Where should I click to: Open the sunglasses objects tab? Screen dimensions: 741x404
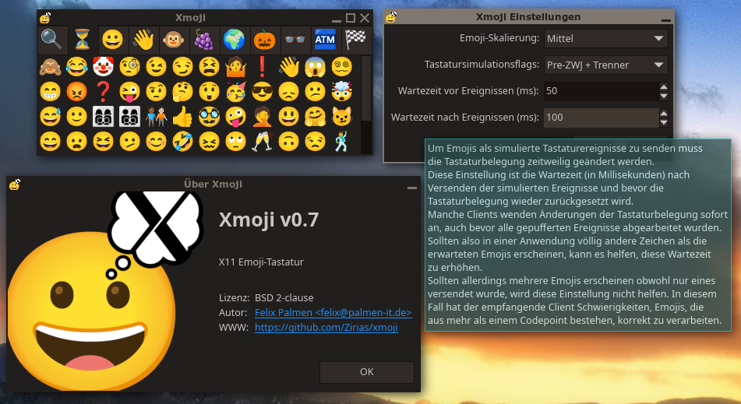(295, 39)
